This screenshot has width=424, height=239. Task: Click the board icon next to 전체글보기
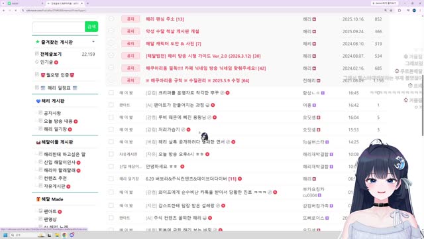[x=37, y=54]
